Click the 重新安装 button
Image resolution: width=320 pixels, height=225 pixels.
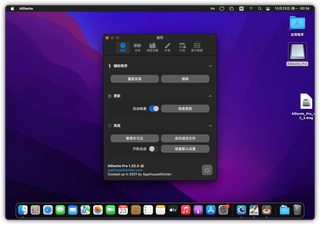point(135,79)
